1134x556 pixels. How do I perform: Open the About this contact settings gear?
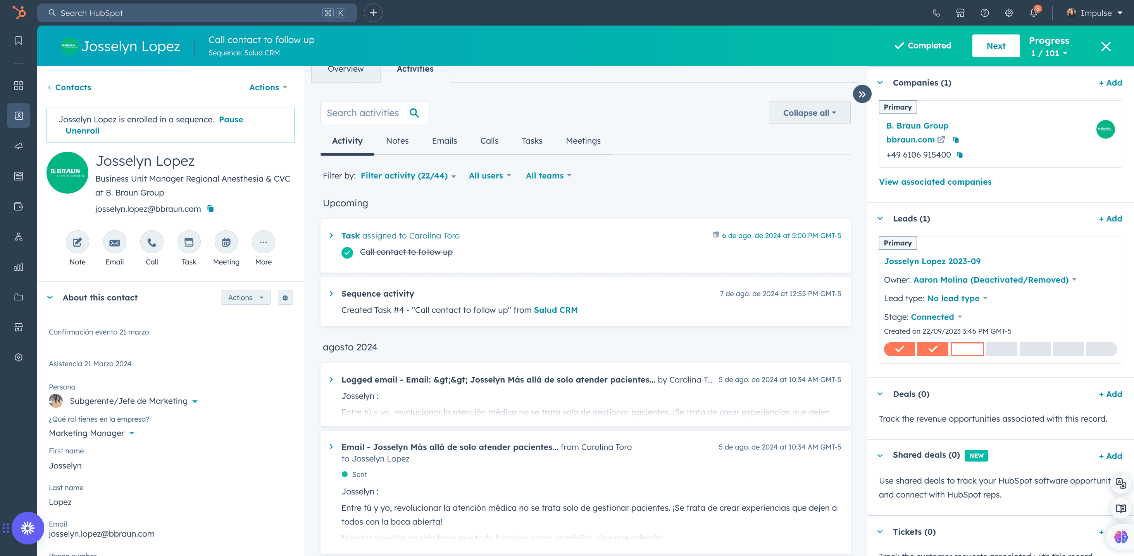pos(285,298)
